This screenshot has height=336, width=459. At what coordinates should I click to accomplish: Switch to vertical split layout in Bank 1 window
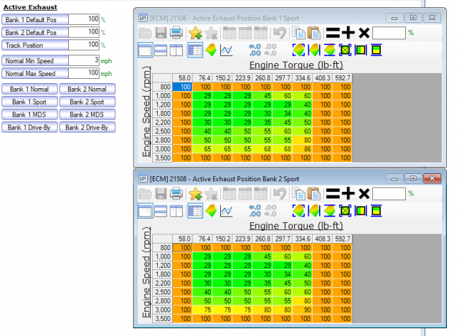(177, 50)
